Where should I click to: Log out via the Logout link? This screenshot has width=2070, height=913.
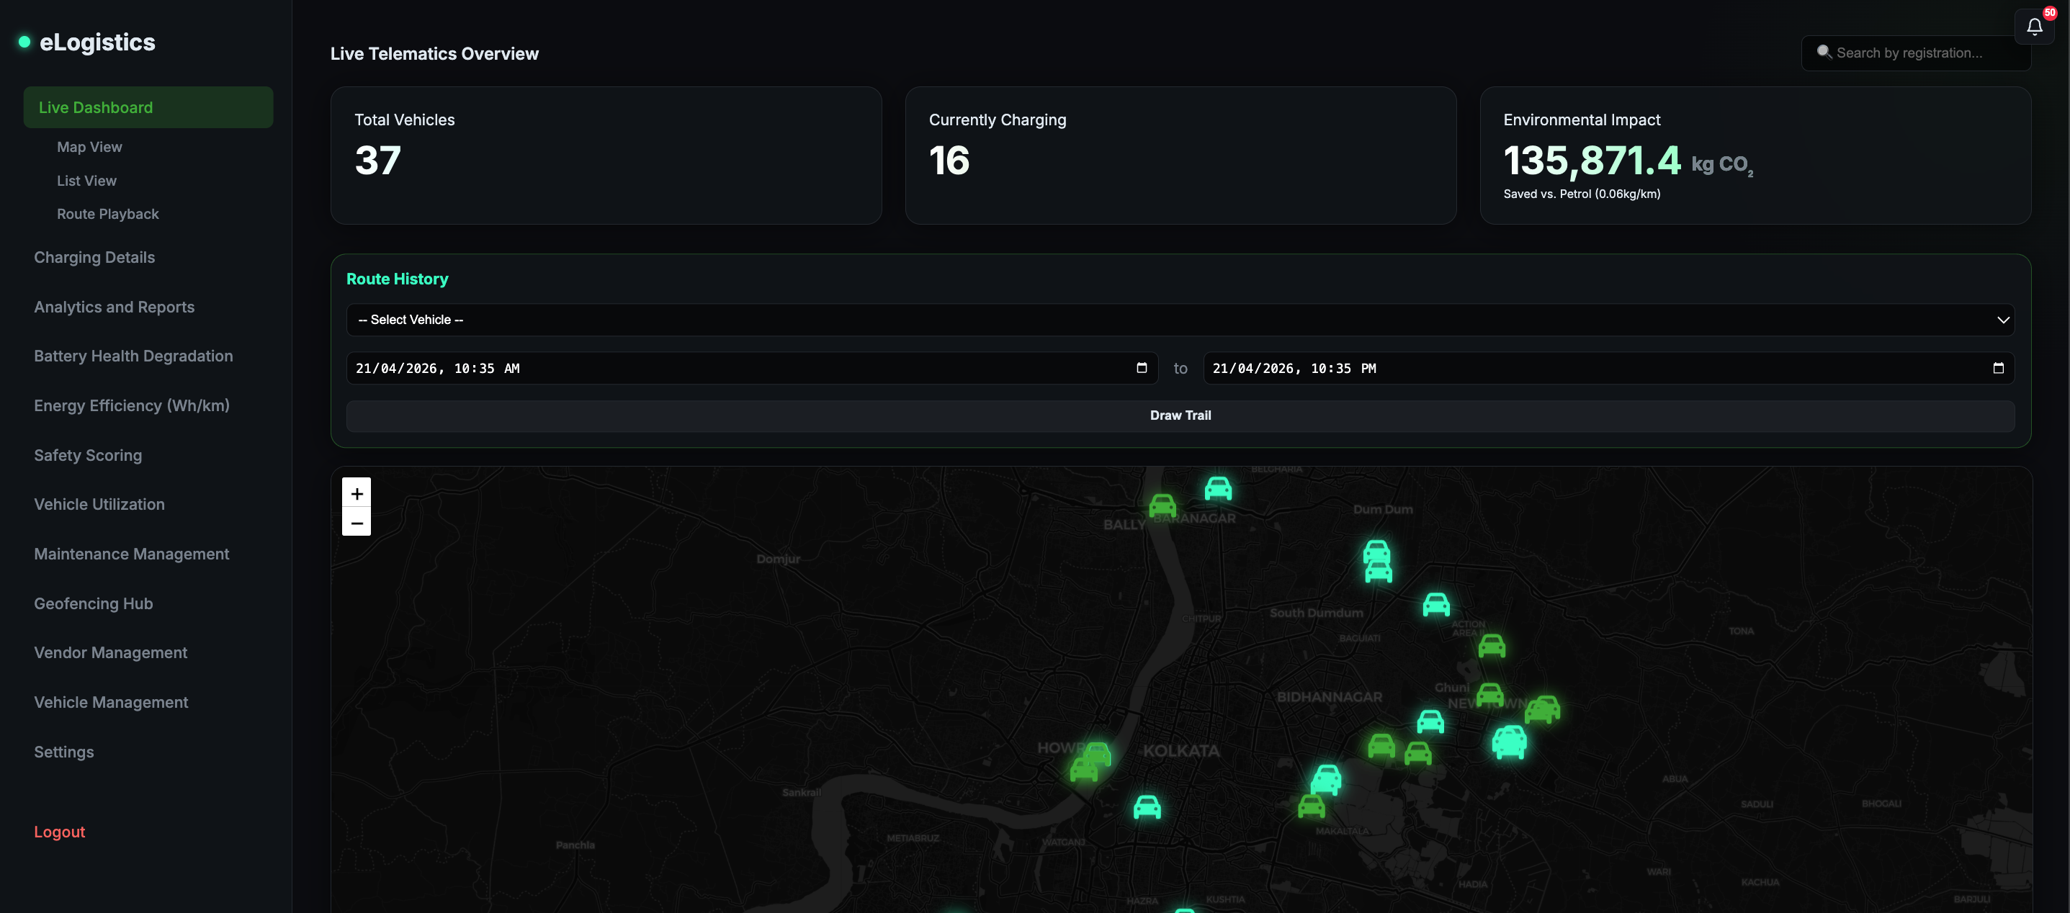pyautogui.click(x=60, y=832)
